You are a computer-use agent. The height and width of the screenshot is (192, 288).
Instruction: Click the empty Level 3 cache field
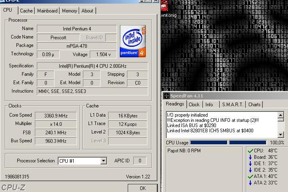tap(128, 141)
